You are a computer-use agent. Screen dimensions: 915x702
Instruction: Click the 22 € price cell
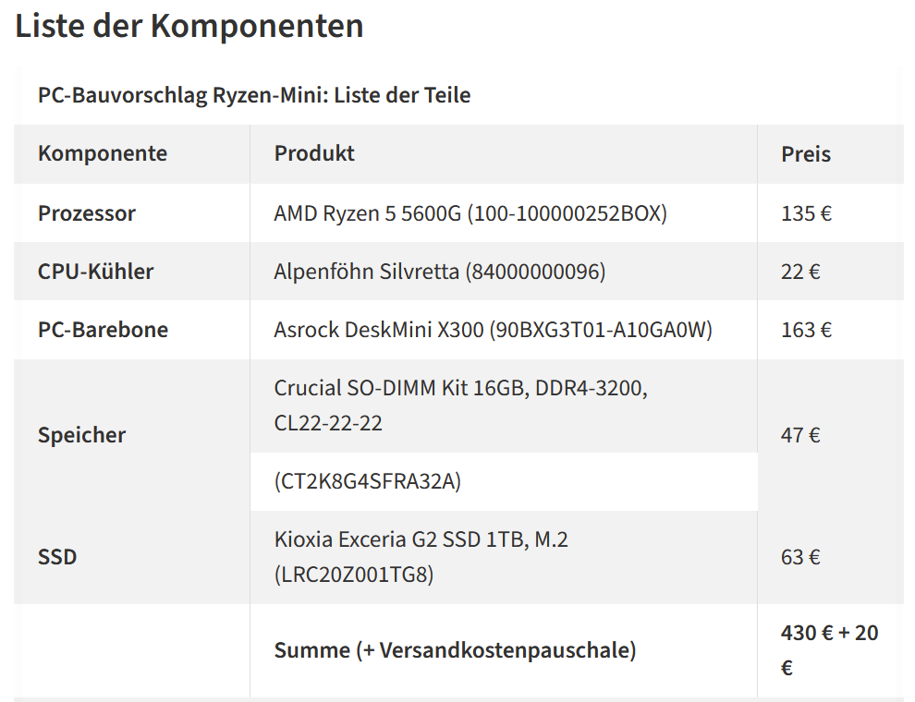pos(800,272)
